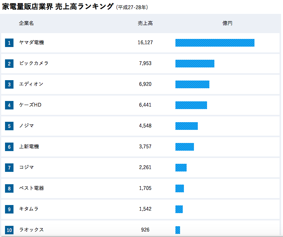Click the blue bar for ケーズHD
This screenshot has height=237, width=283.
[x=191, y=105]
